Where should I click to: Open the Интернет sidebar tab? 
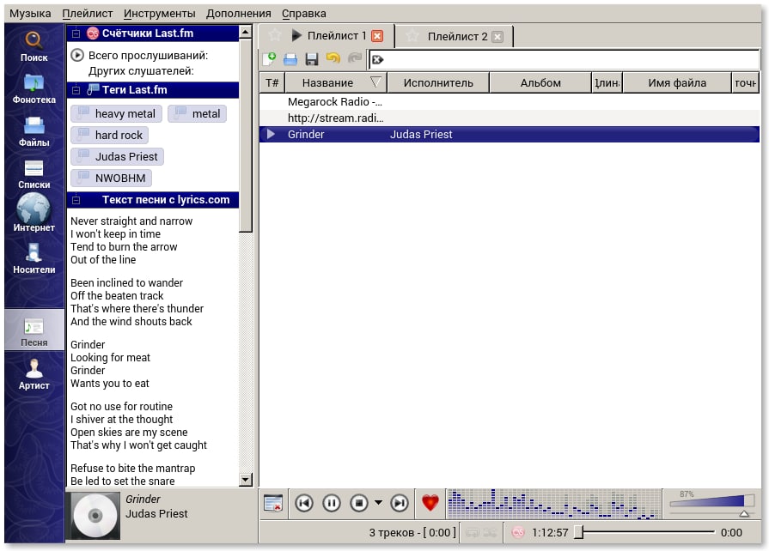pos(34,213)
